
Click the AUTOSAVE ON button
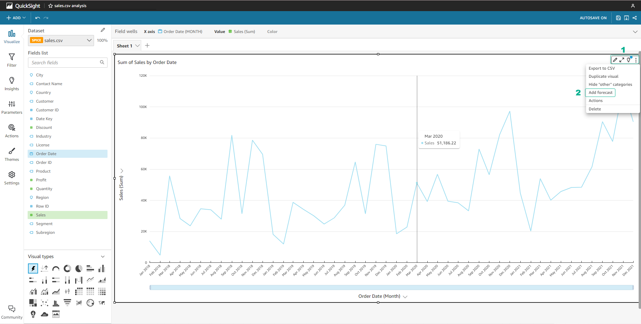(x=593, y=18)
